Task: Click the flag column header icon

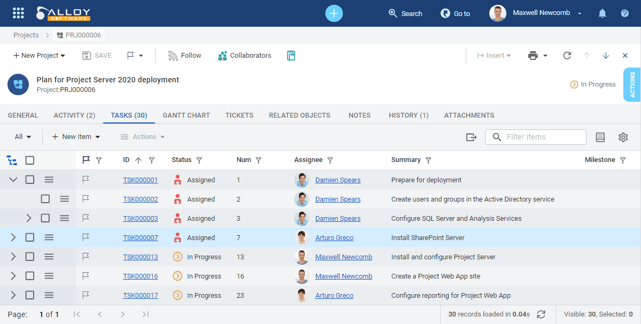Action: [86, 160]
